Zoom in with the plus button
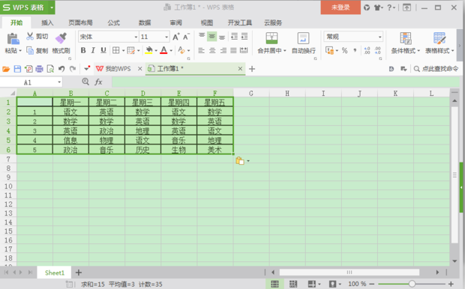Image resolution: width=465 pixels, height=289 pixels. [x=451, y=284]
